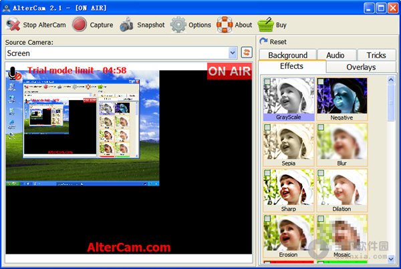
Task: Select the Sharp effect thumbnail
Action: point(289,191)
